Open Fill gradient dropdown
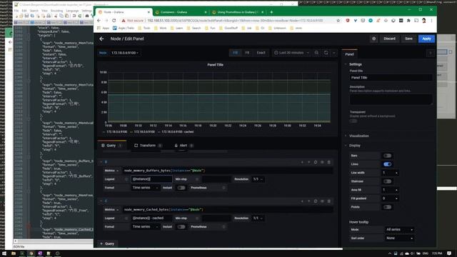The image size is (457, 257). coord(391,198)
